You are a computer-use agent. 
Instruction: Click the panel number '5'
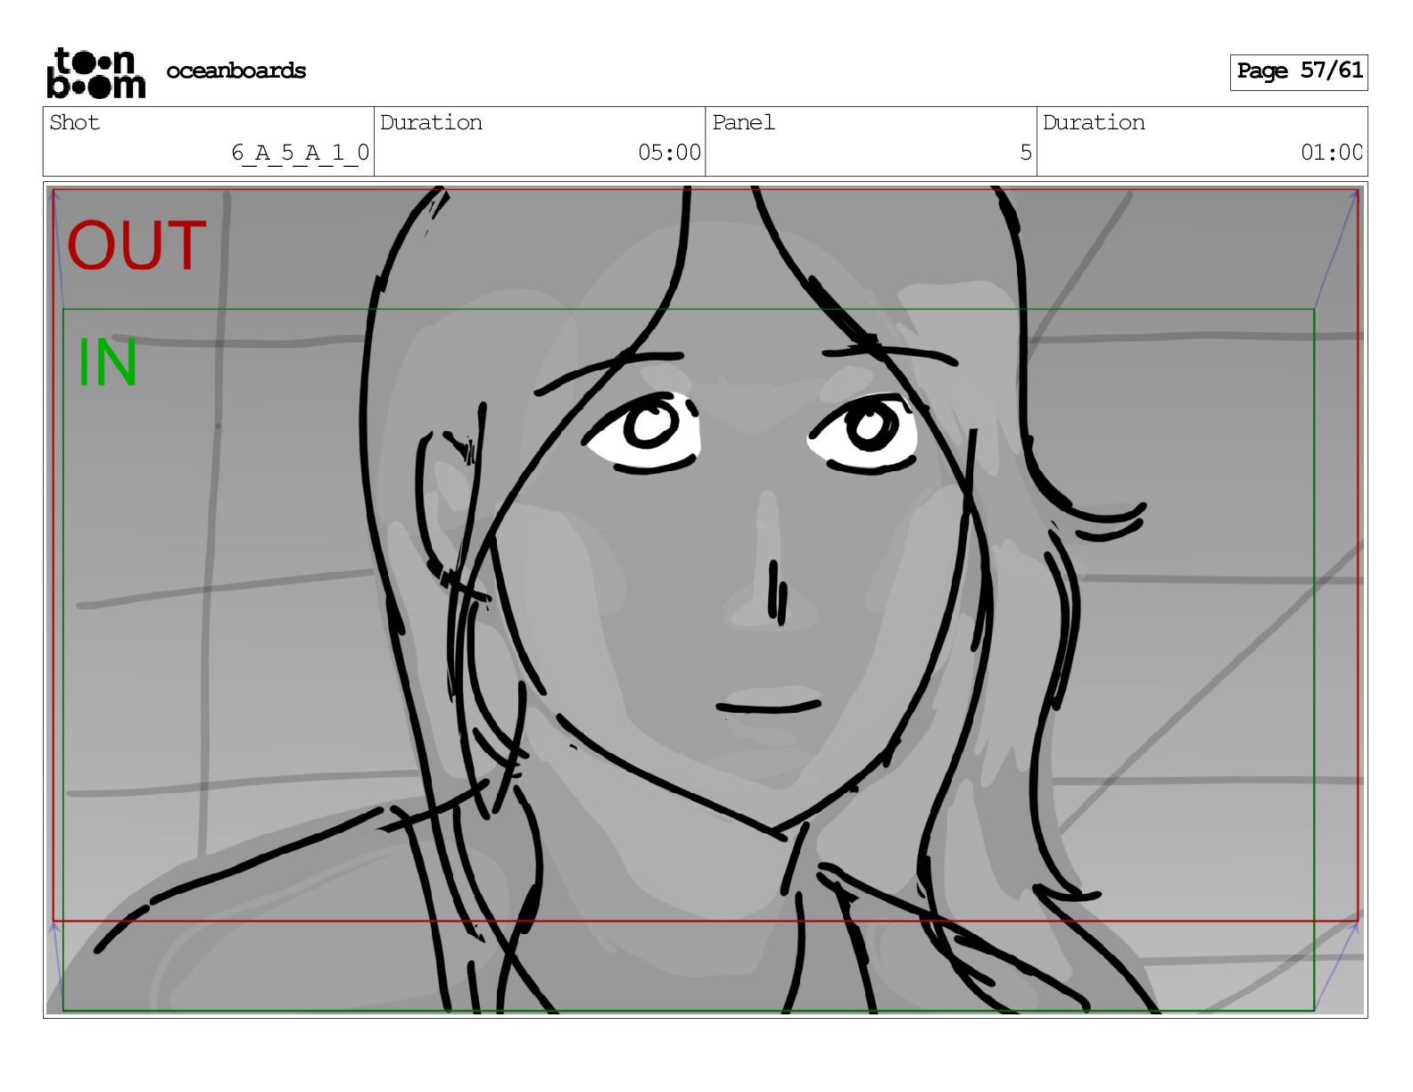[x=1026, y=153]
